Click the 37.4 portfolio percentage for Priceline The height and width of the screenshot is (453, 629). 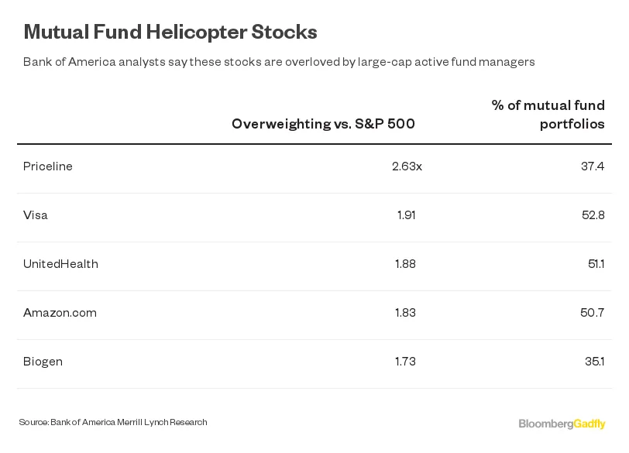click(593, 166)
